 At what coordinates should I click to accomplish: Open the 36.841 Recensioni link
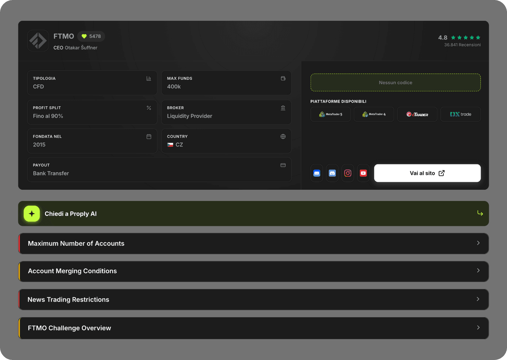[x=462, y=45]
